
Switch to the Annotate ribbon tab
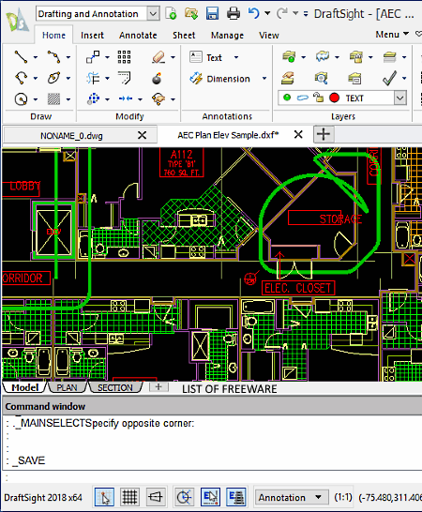click(x=138, y=36)
